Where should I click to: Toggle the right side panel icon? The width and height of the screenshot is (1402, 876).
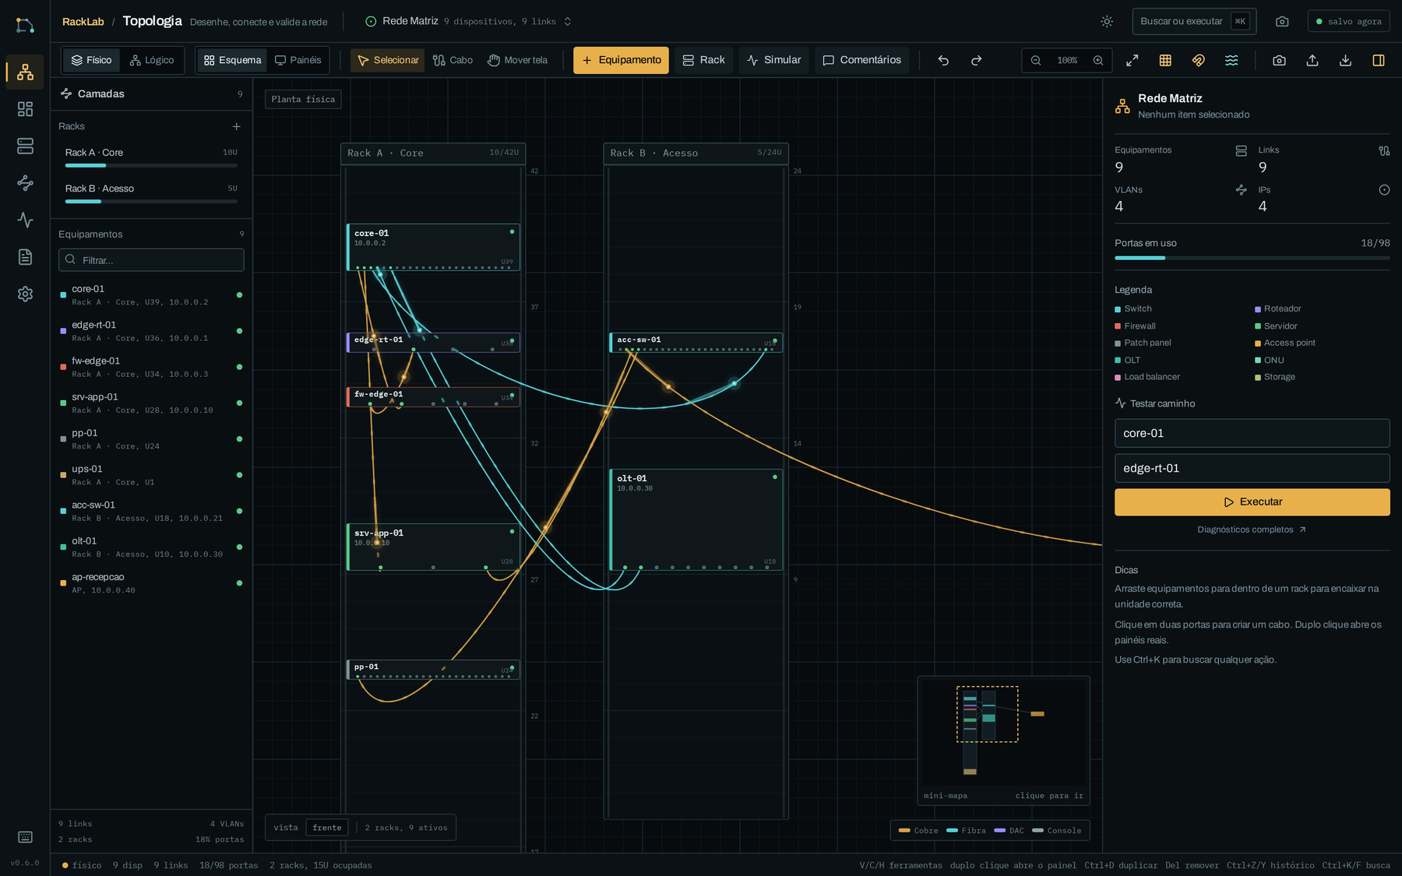1379,60
